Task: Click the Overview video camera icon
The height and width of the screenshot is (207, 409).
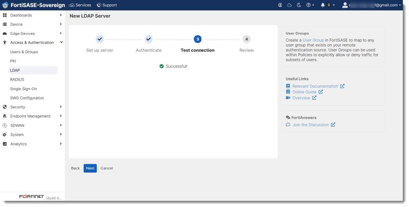Action: [x=288, y=98]
